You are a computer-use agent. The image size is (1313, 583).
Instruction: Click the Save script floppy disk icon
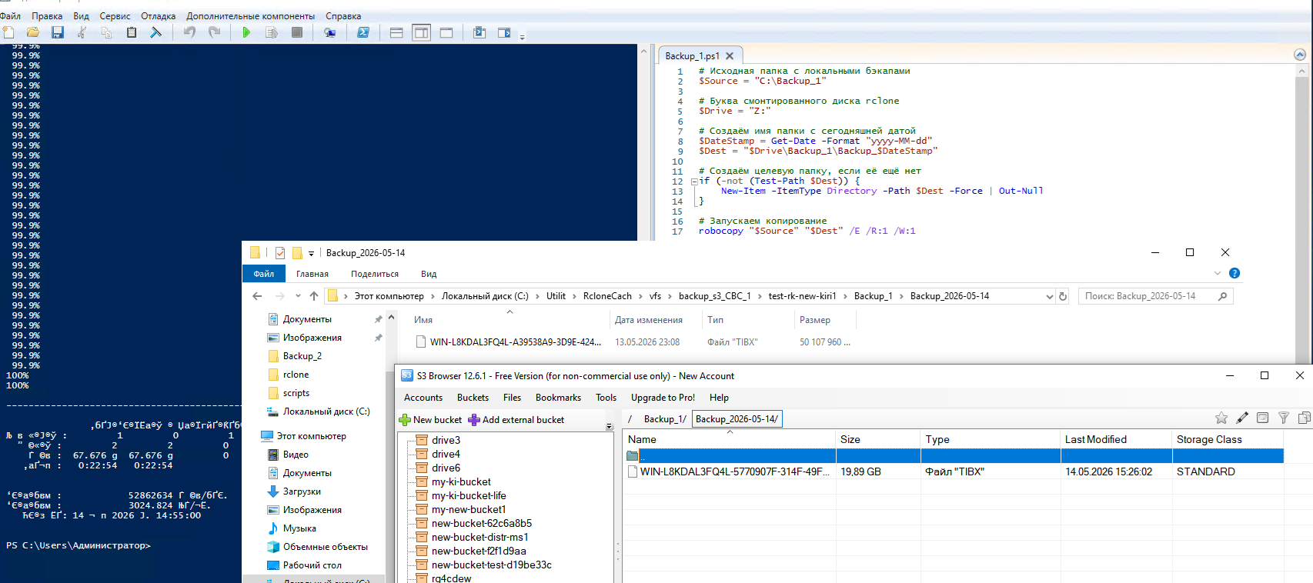[58, 32]
